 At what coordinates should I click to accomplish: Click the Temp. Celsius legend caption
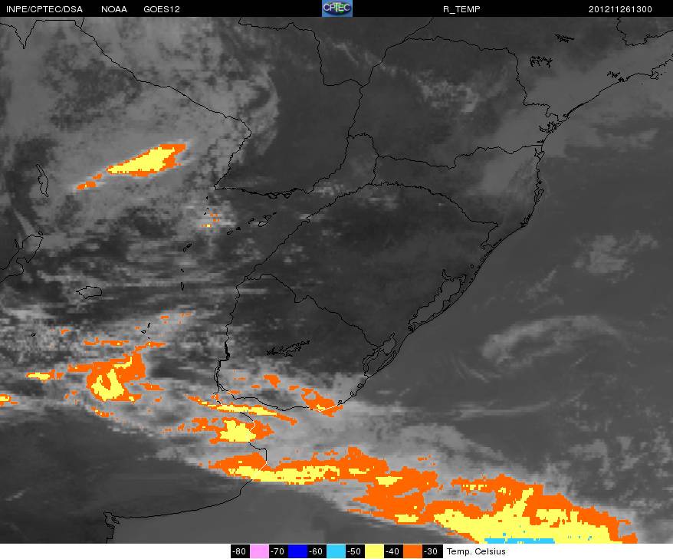(x=476, y=551)
